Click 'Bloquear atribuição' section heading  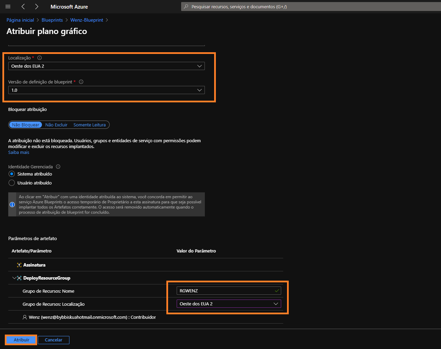click(x=27, y=109)
